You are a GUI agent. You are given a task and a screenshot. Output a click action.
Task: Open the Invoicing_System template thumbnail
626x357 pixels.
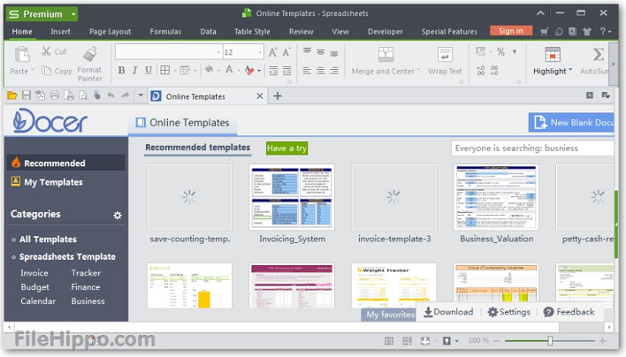pyautogui.click(x=292, y=197)
